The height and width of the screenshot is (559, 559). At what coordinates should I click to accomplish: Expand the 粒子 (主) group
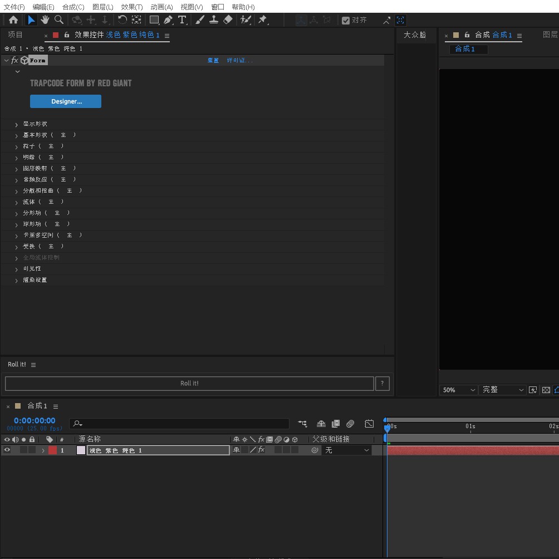click(x=16, y=147)
